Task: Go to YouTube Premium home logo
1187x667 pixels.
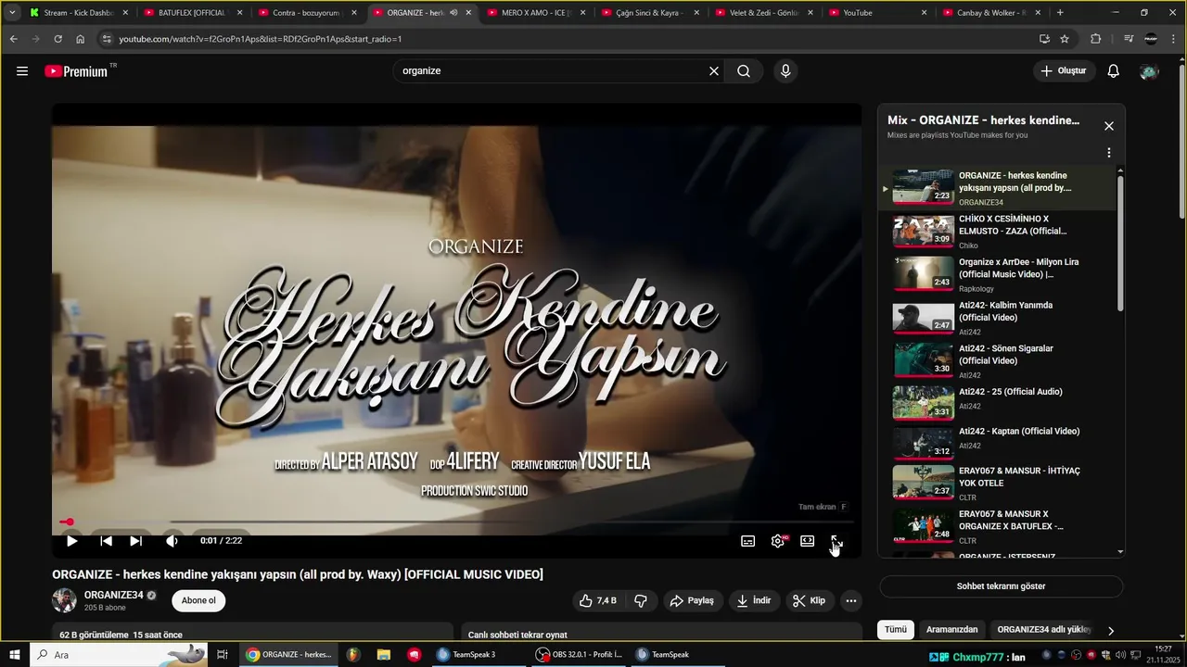Action: pyautogui.click(x=76, y=71)
